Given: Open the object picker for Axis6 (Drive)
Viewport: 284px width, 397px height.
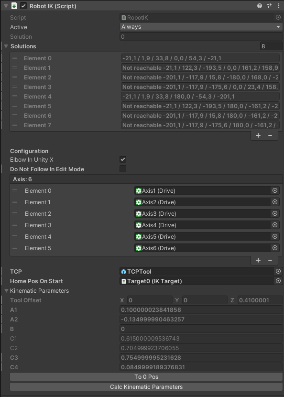Looking at the screenshot, I should tap(274, 248).
